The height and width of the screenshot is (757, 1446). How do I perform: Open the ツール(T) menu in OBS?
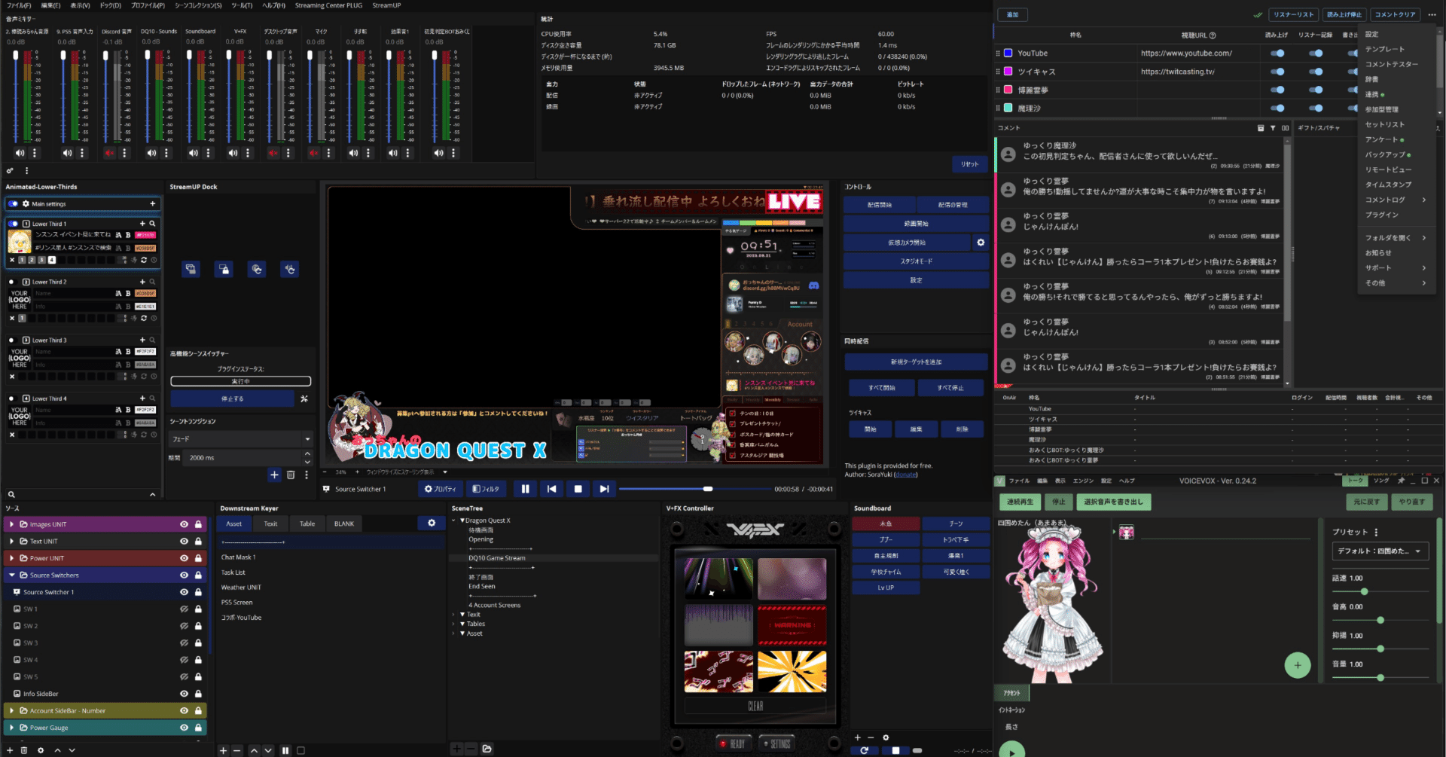pos(242,5)
